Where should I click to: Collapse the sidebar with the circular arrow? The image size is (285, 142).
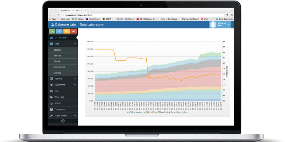(x=63, y=121)
